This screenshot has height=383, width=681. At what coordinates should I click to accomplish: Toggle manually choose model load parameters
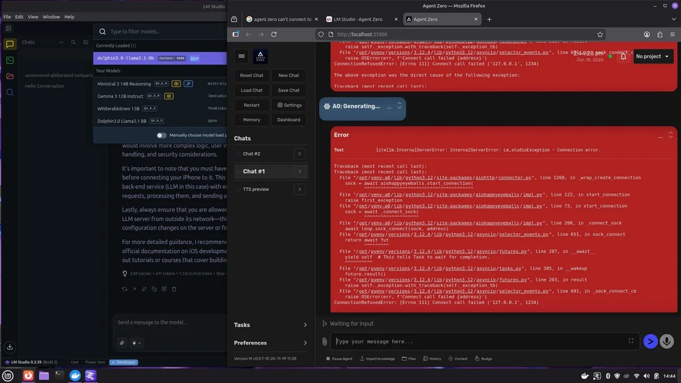[162, 135]
